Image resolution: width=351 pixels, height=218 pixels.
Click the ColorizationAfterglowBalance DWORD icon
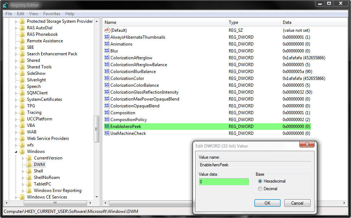pos(107,65)
